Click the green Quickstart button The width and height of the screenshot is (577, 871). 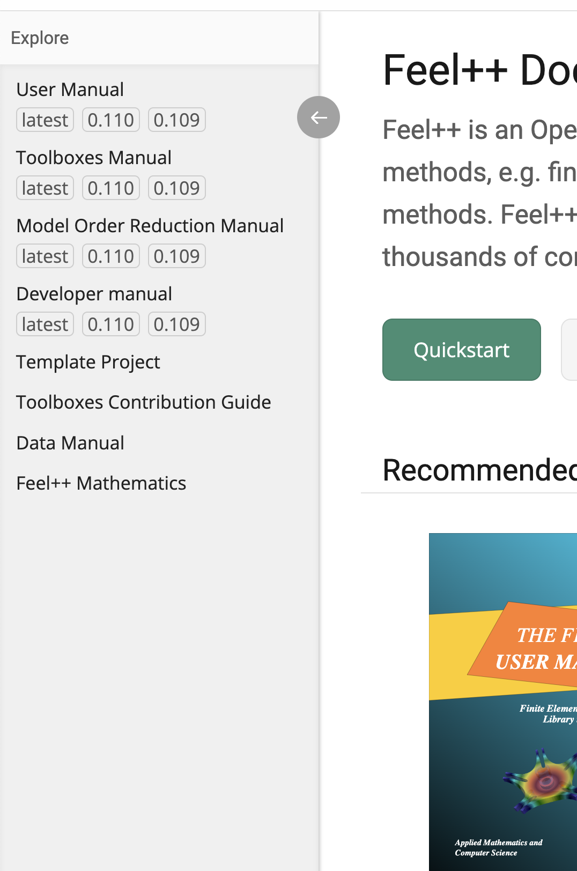point(462,350)
